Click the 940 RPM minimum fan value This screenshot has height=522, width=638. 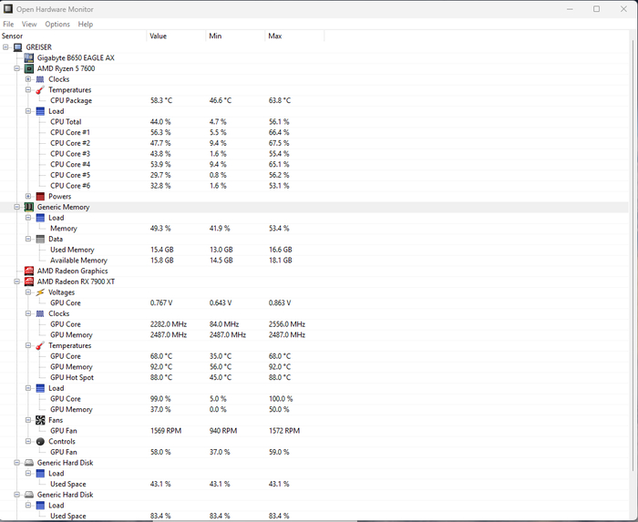click(x=223, y=431)
